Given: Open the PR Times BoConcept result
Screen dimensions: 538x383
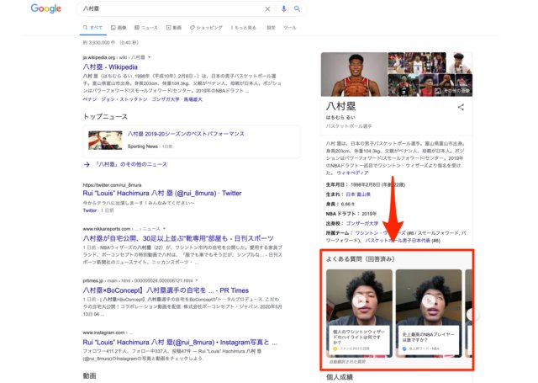Looking at the screenshot, I should 166,290.
